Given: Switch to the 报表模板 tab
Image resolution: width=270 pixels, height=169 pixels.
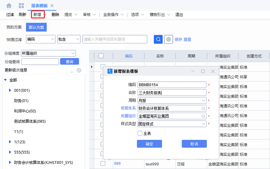Looking at the screenshot, I should click(39, 6).
